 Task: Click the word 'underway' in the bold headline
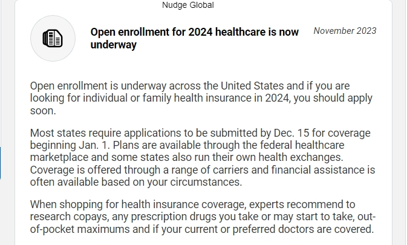pyautogui.click(x=114, y=45)
